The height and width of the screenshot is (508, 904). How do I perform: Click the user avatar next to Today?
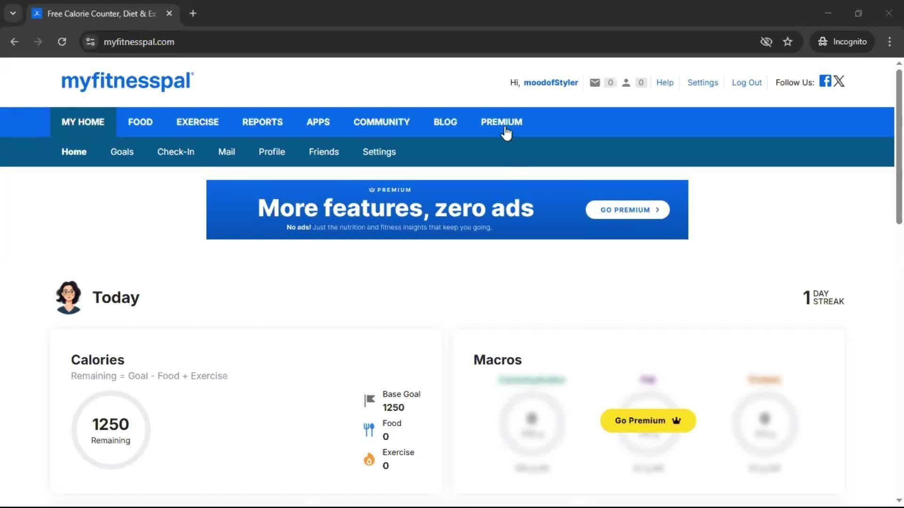(69, 297)
